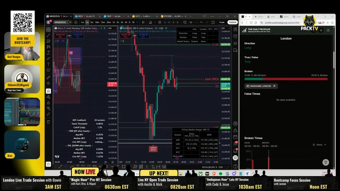Screen dimensions: 340x191
Task: Select the brush drawing tool
Action: [x=48, y=58]
